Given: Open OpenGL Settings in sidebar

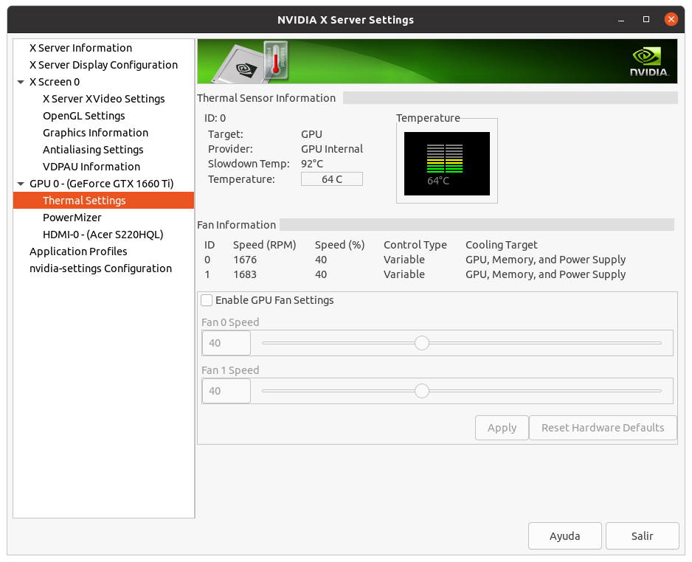Looking at the screenshot, I should tap(83, 116).
